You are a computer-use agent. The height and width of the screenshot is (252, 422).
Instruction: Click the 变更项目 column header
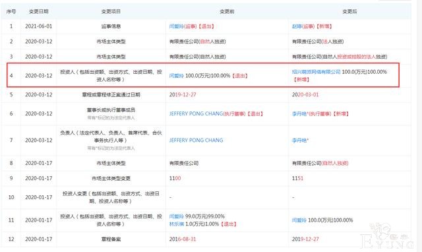pos(111,11)
